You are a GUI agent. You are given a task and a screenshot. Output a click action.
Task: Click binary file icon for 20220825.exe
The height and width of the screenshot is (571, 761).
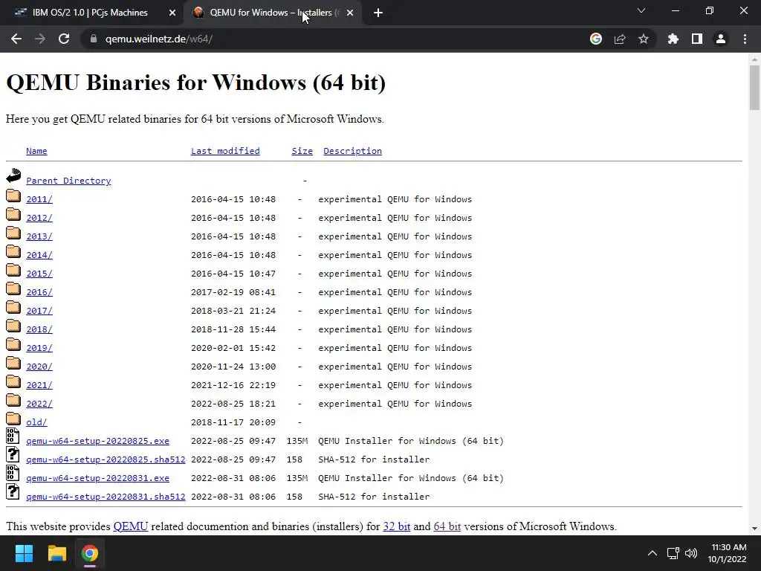click(x=13, y=436)
